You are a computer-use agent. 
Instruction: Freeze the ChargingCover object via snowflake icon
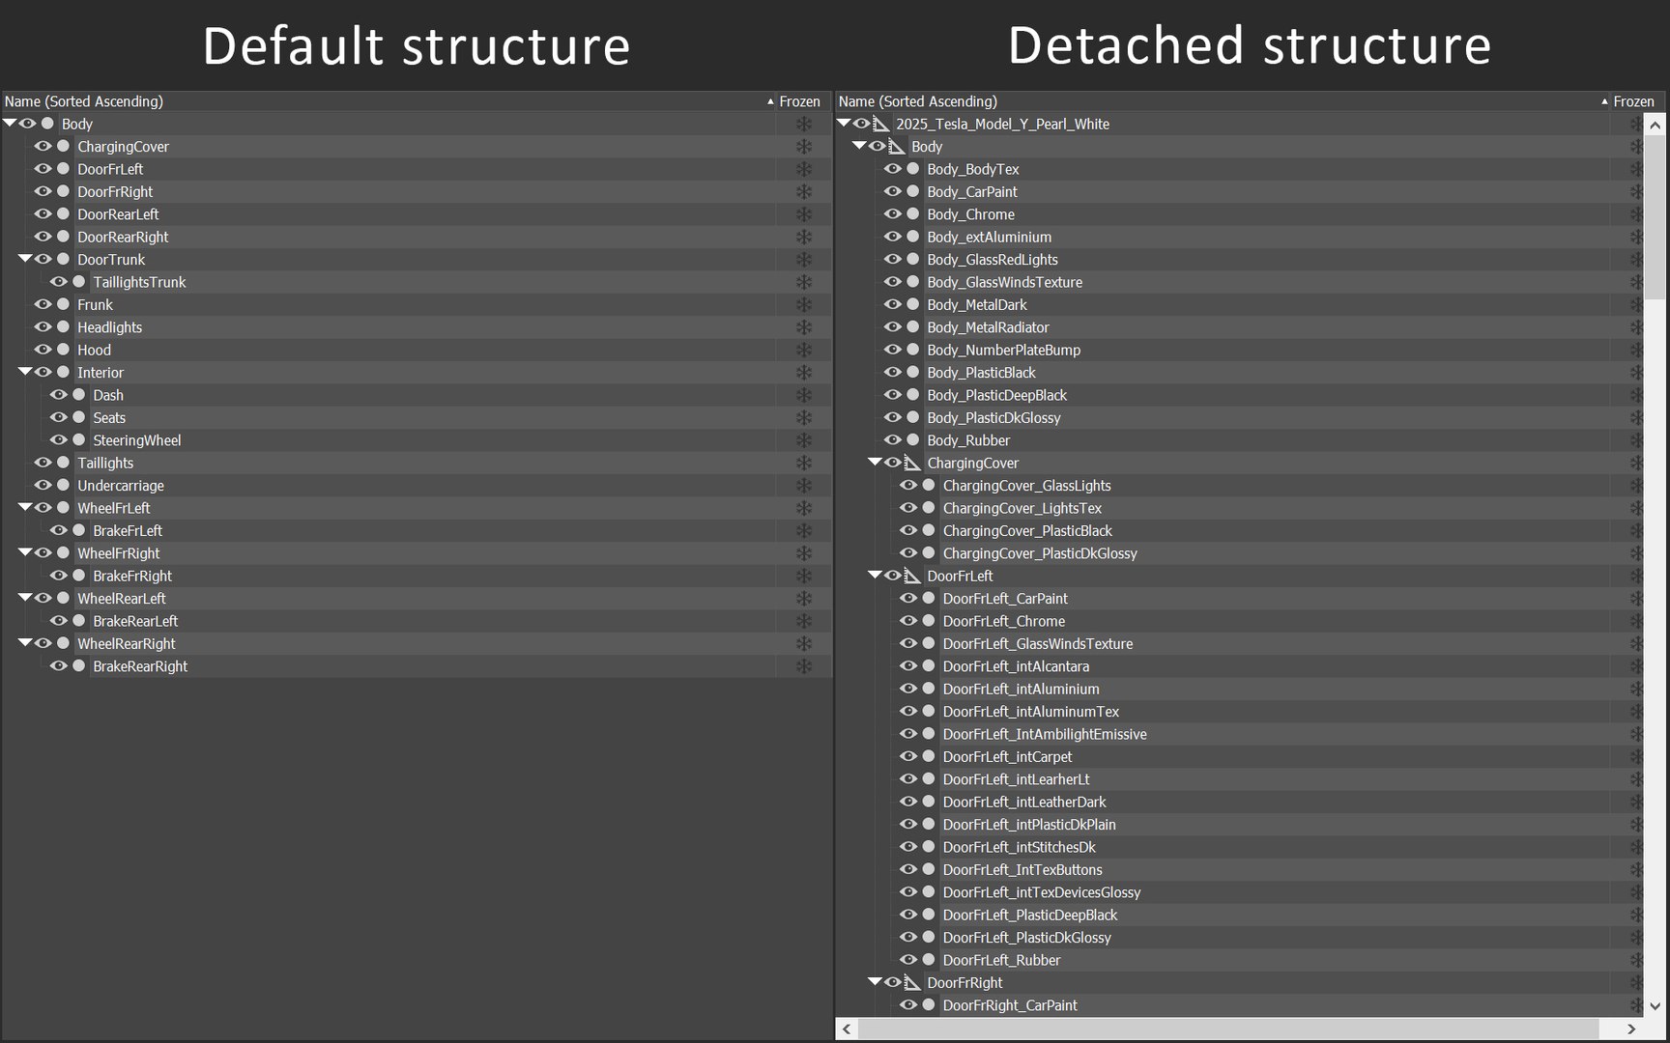point(803,147)
